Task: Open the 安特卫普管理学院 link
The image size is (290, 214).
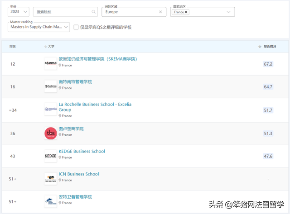Action: point(75,197)
